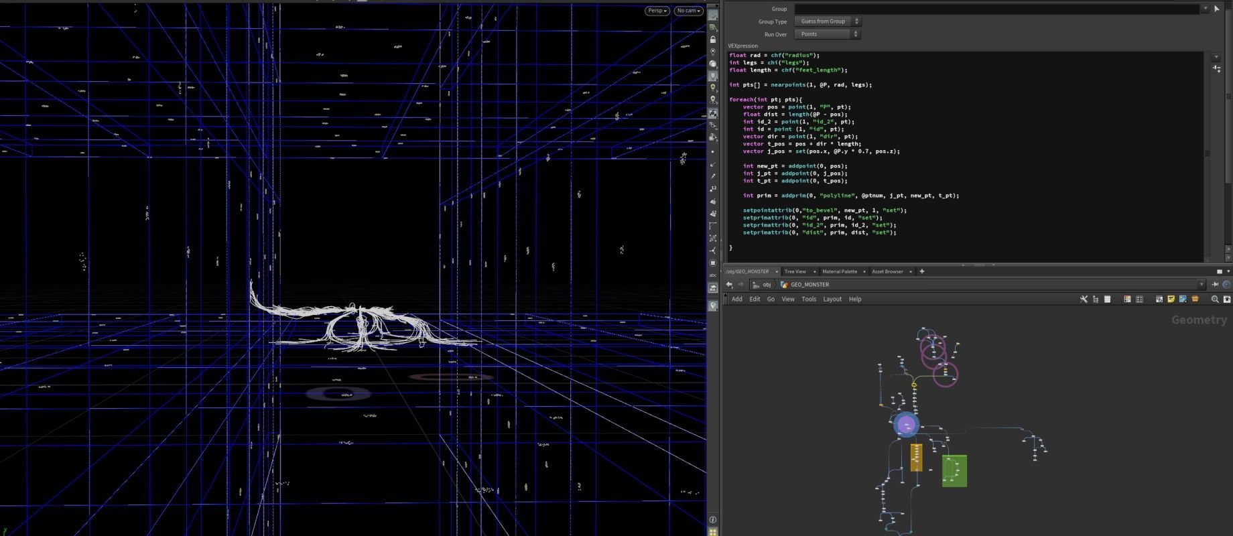Toggle display point normals icon
Screen dimensions: 1233x536
tap(713, 164)
